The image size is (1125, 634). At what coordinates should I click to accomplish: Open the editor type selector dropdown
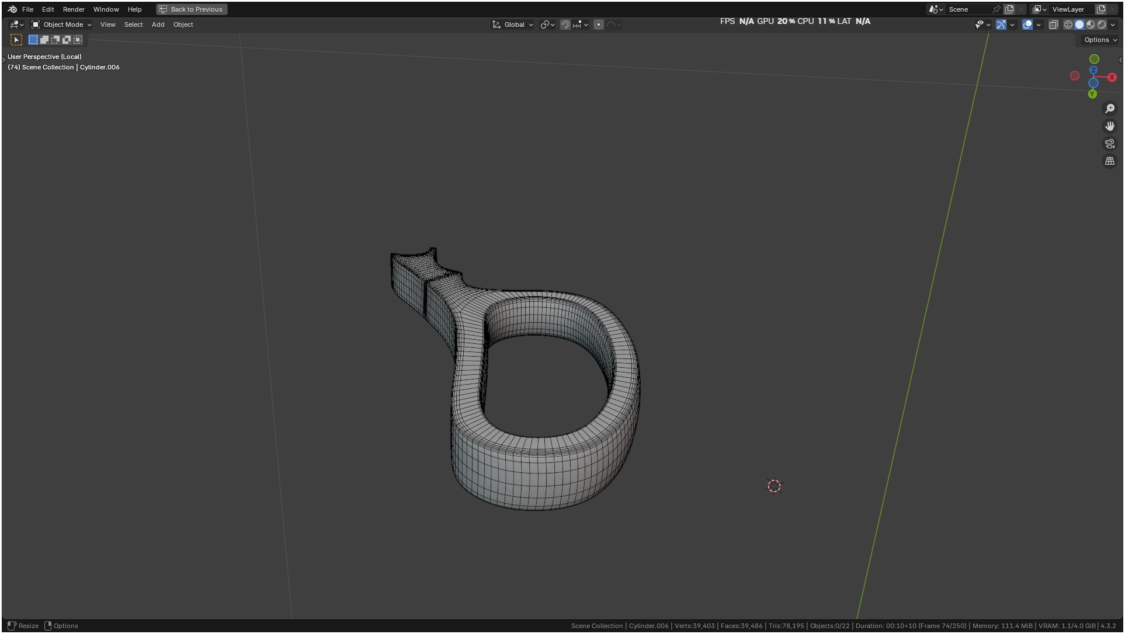click(16, 25)
